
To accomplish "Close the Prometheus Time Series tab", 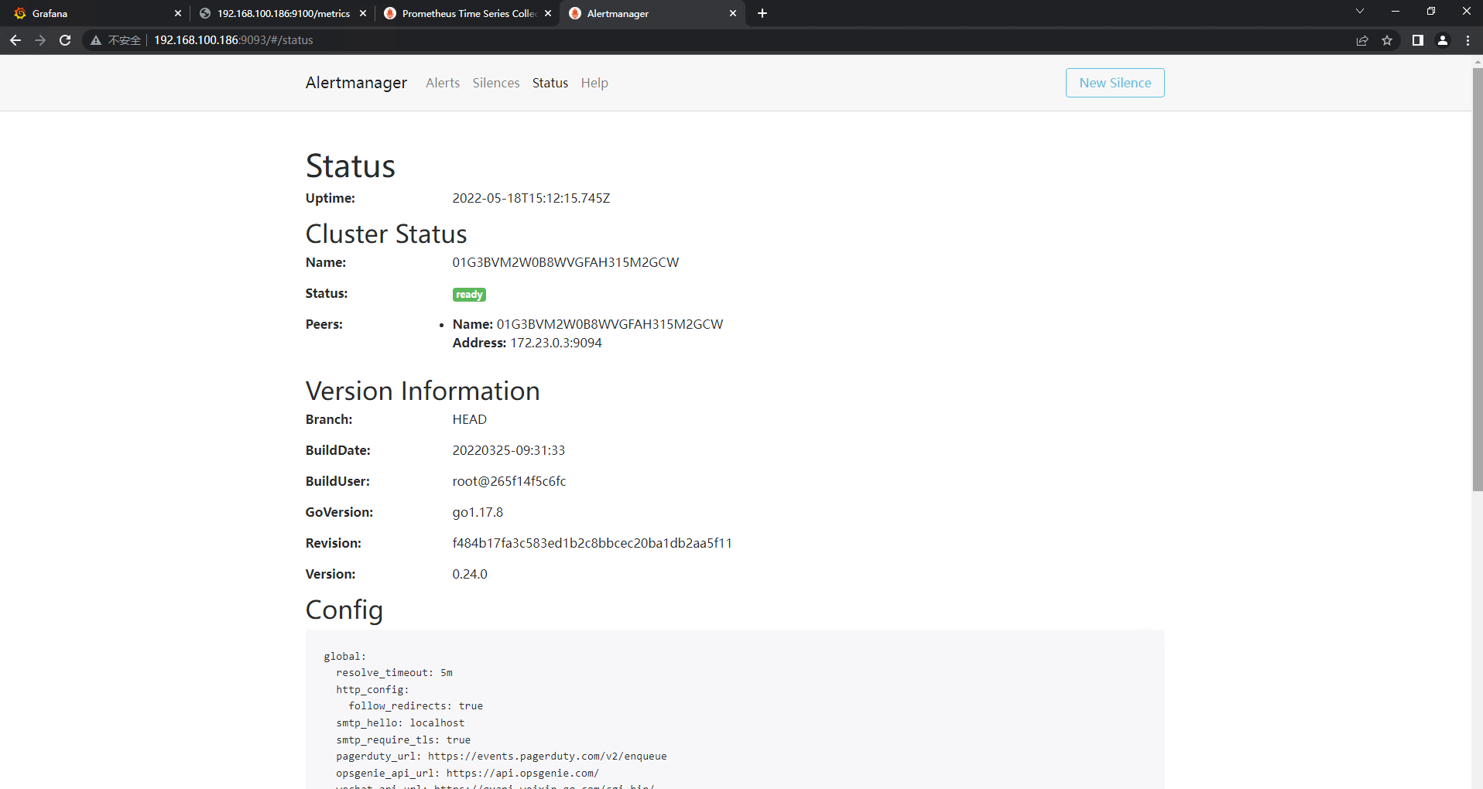I will point(548,13).
